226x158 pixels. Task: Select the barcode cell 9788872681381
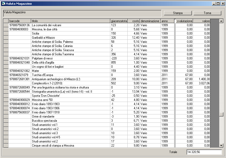point(20,79)
